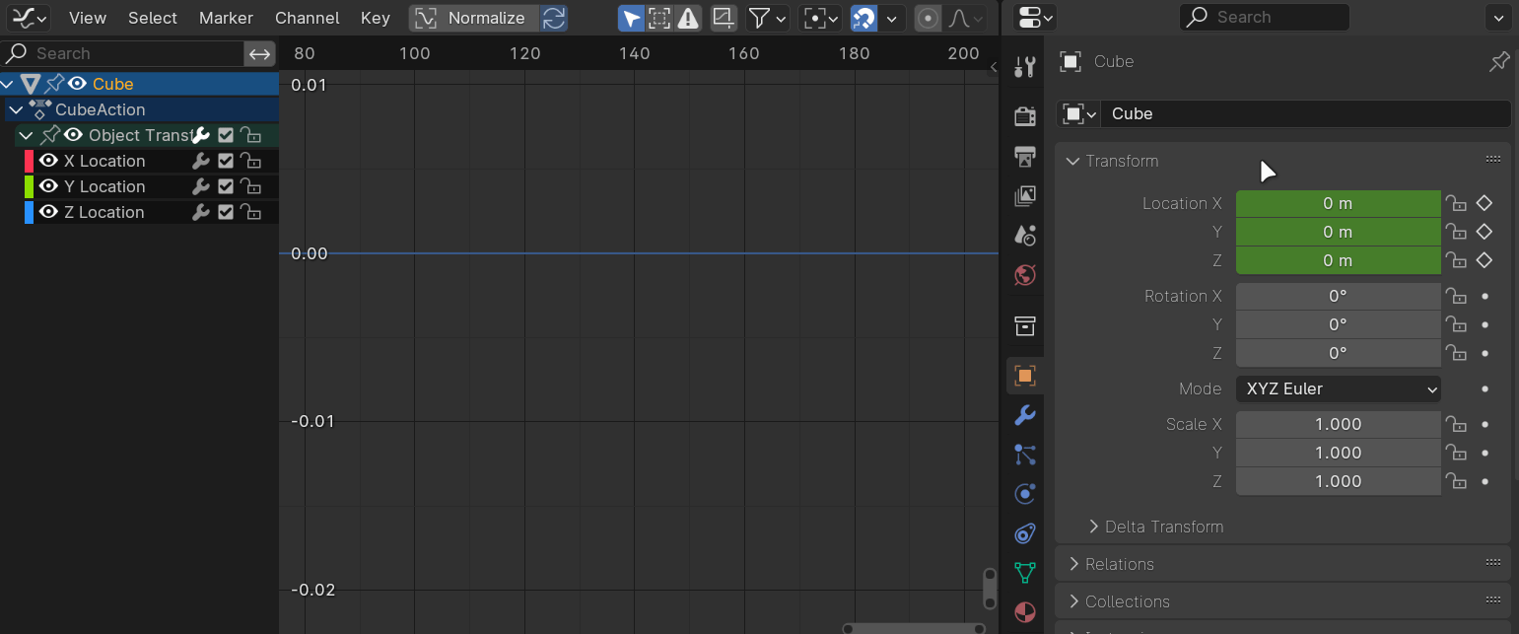Open the Object Data properties tab
1519x634 pixels.
[x=1025, y=572]
